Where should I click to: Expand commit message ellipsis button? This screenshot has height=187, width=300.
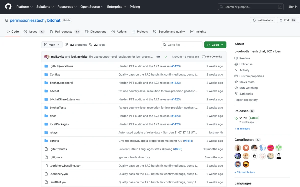click(158, 57)
